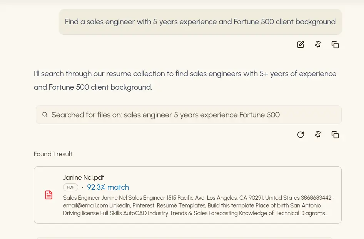364x239 pixels.
Task: Regenerate the assistant's search response
Action: pyautogui.click(x=301, y=135)
